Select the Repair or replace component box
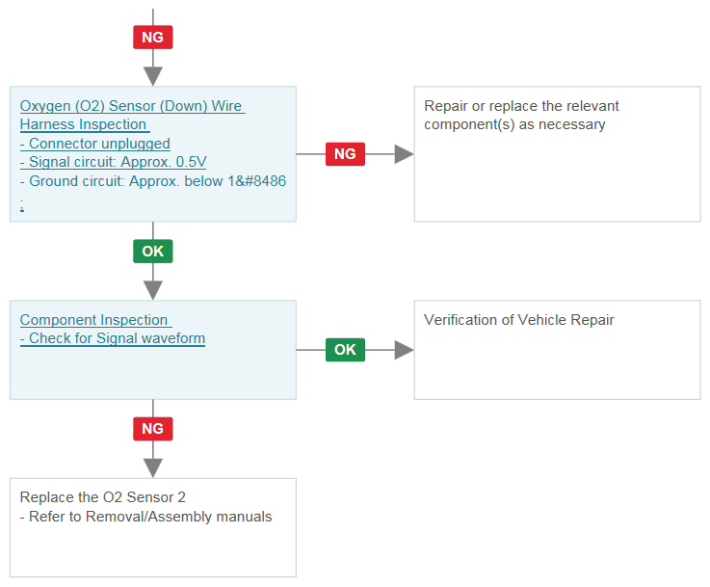710x587 pixels. click(x=558, y=154)
